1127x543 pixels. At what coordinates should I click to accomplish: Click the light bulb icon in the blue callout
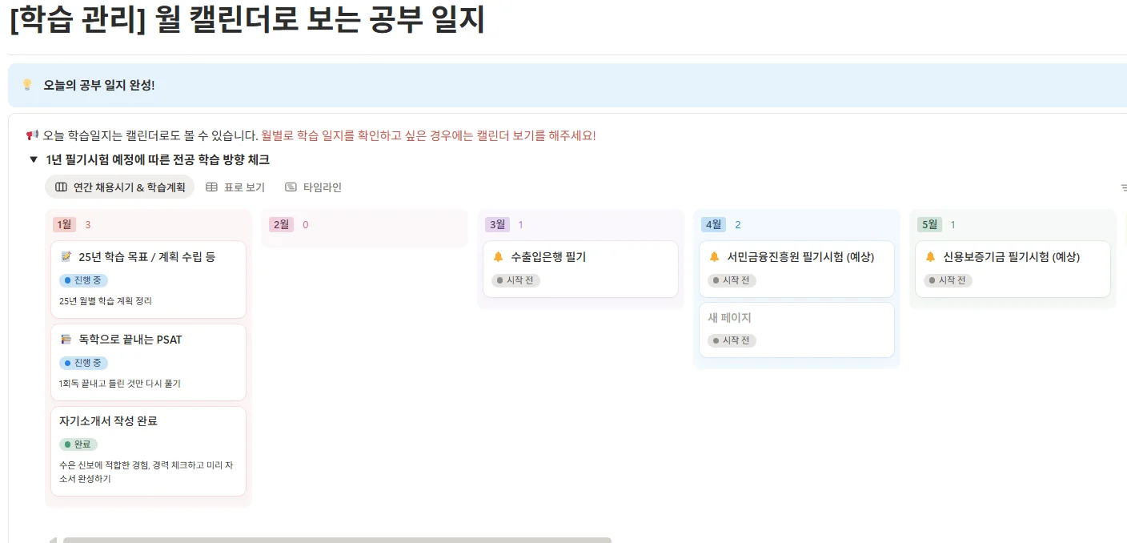click(x=27, y=84)
